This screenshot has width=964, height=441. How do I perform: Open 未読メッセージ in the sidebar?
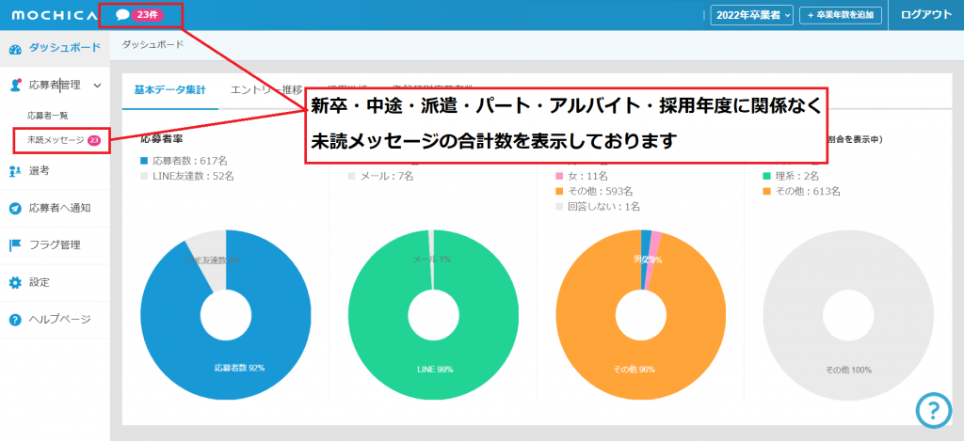(x=56, y=140)
